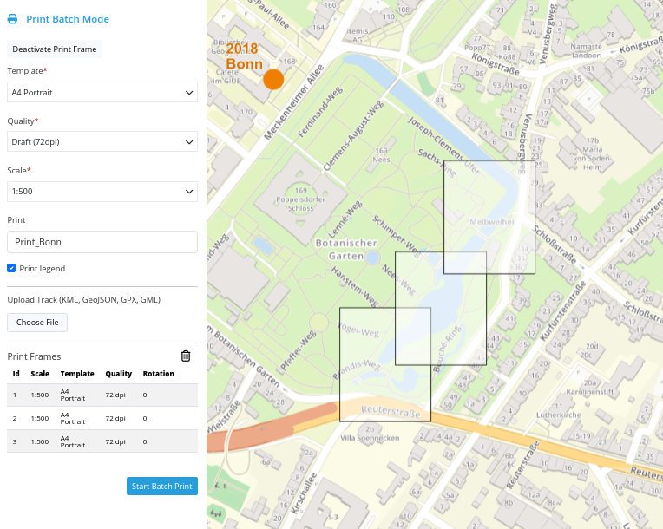Click the Rotation column header in Print Frames
Image resolution: width=663 pixels, height=529 pixels.
point(158,374)
